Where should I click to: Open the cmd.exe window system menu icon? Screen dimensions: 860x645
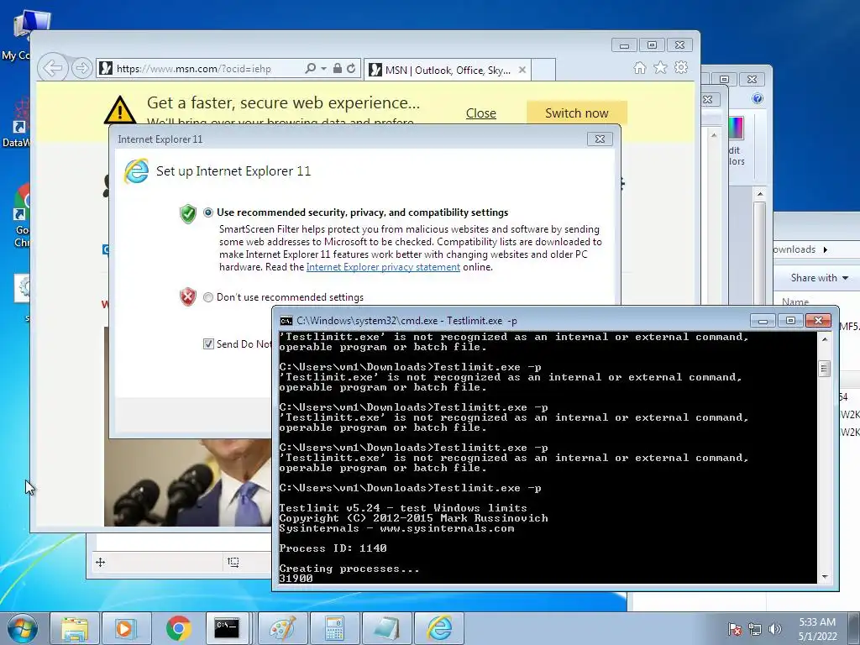pos(286,321)
